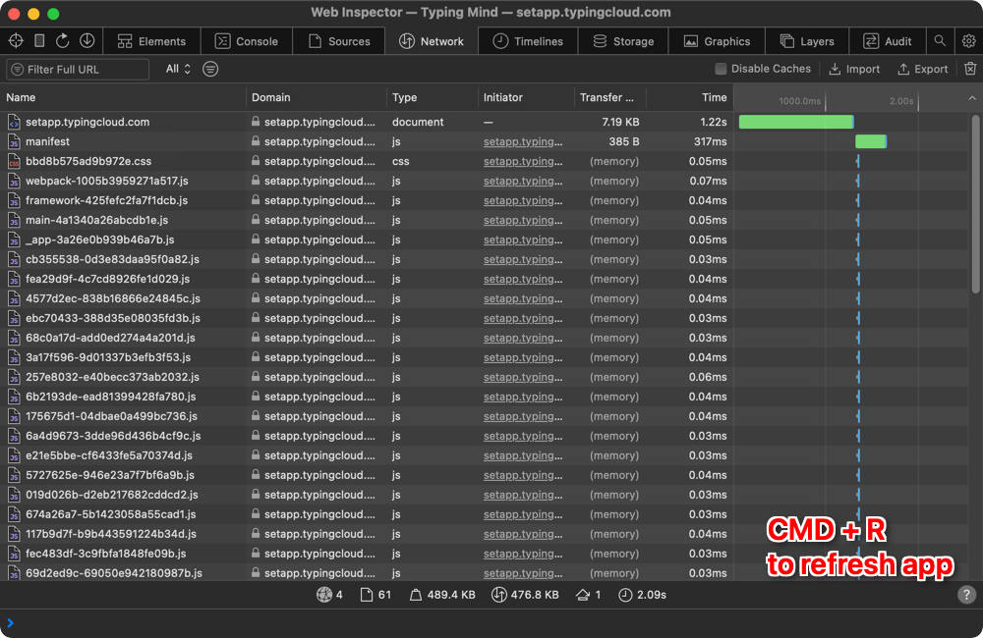Click the transfer icon beside 476.8 KB
This screenshot has height=638, width=983.
(498, 595)
